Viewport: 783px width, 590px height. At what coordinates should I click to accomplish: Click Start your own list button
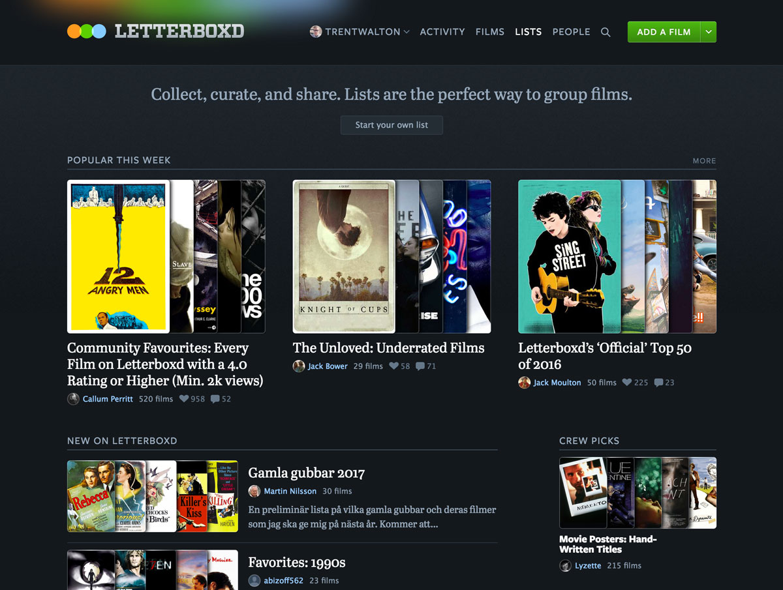point(391,125)
